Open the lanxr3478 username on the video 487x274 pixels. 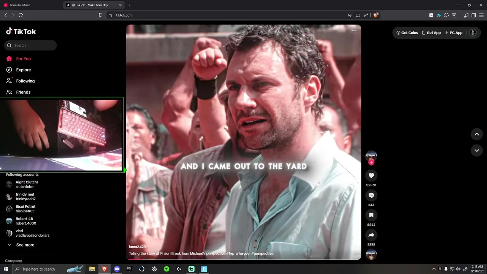click(137, 247)
